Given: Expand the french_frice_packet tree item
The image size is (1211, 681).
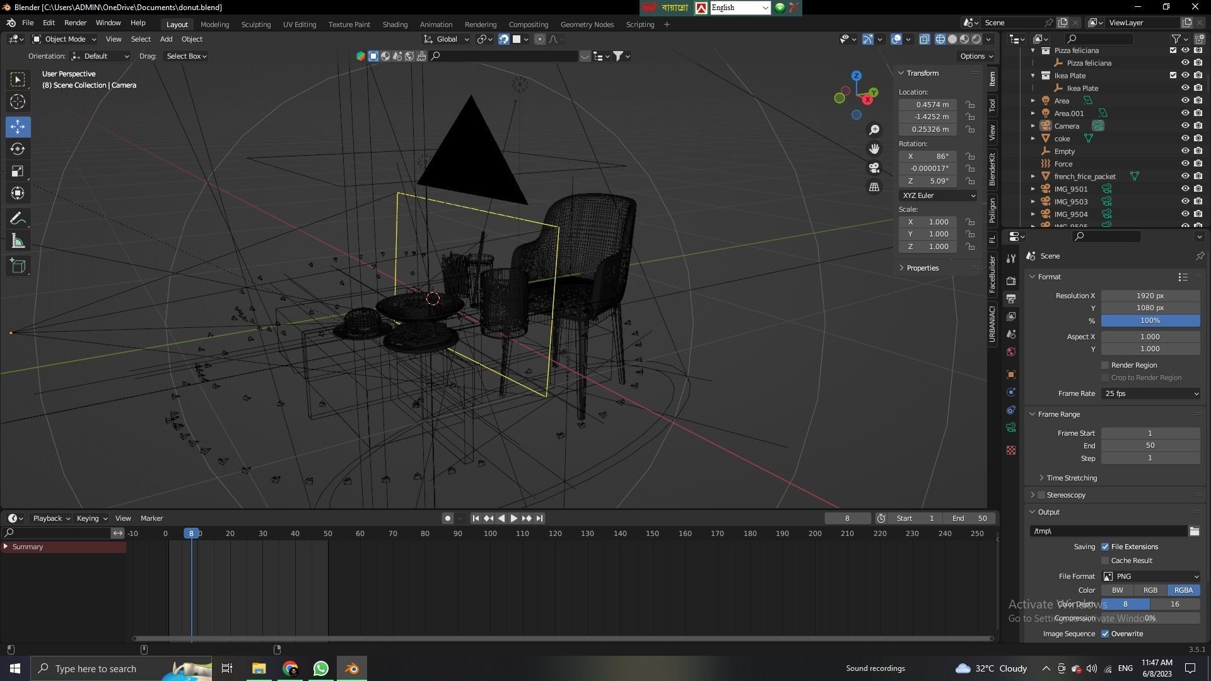Looking at the screenshot, I should 1033,177.
